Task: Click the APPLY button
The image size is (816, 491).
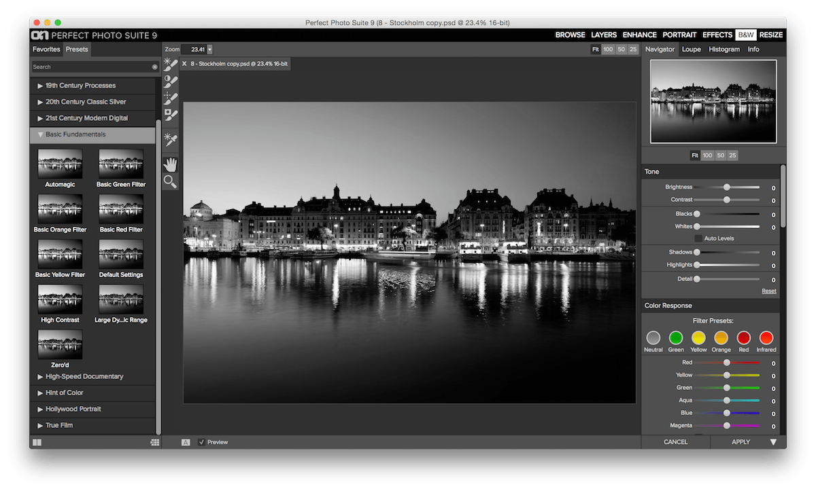Action: (741, 442)
